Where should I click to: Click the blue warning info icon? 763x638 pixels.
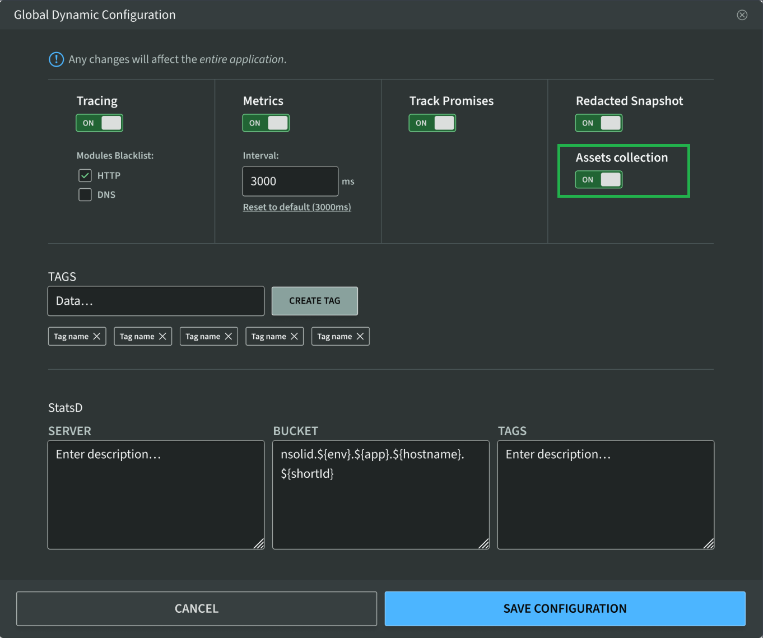click(56, 59)
